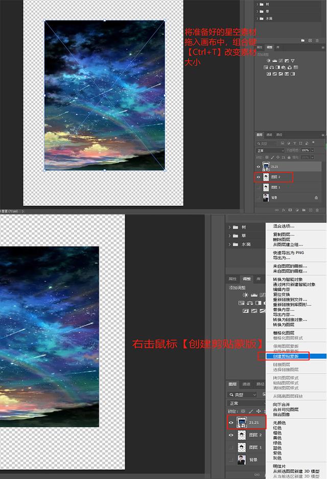Click Levels adjustment icon in lower screenshot

tap(254, 295)
